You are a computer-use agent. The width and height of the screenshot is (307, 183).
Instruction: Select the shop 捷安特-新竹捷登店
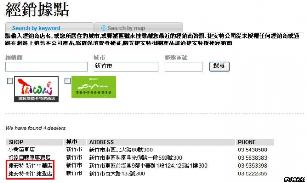coord(30,173)
